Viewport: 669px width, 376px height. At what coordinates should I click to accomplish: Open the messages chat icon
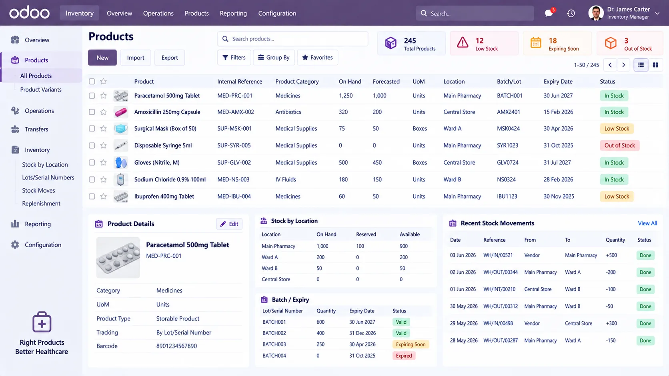point(549,13)
